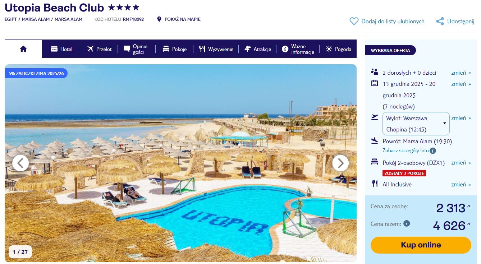Click zmień next to All Inclusive
This screenshot has height=264, width=481.
(x=461, y=184)
